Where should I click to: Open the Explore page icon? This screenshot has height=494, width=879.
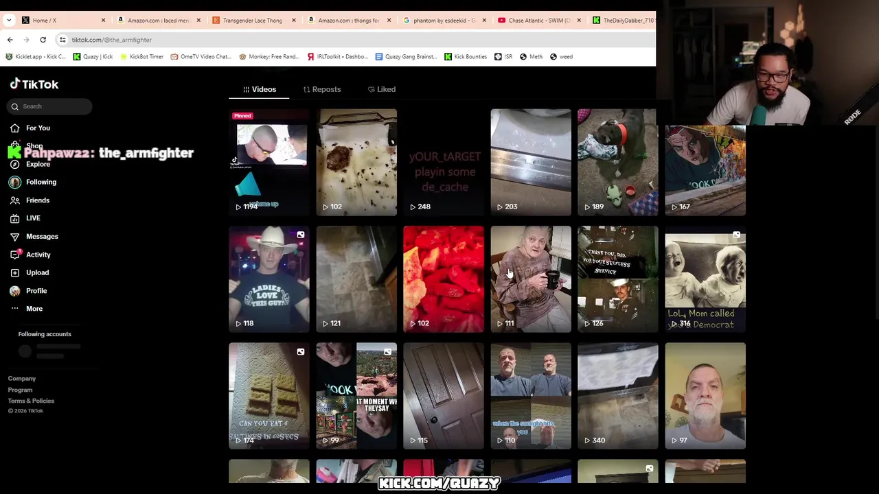pos(14,165)
